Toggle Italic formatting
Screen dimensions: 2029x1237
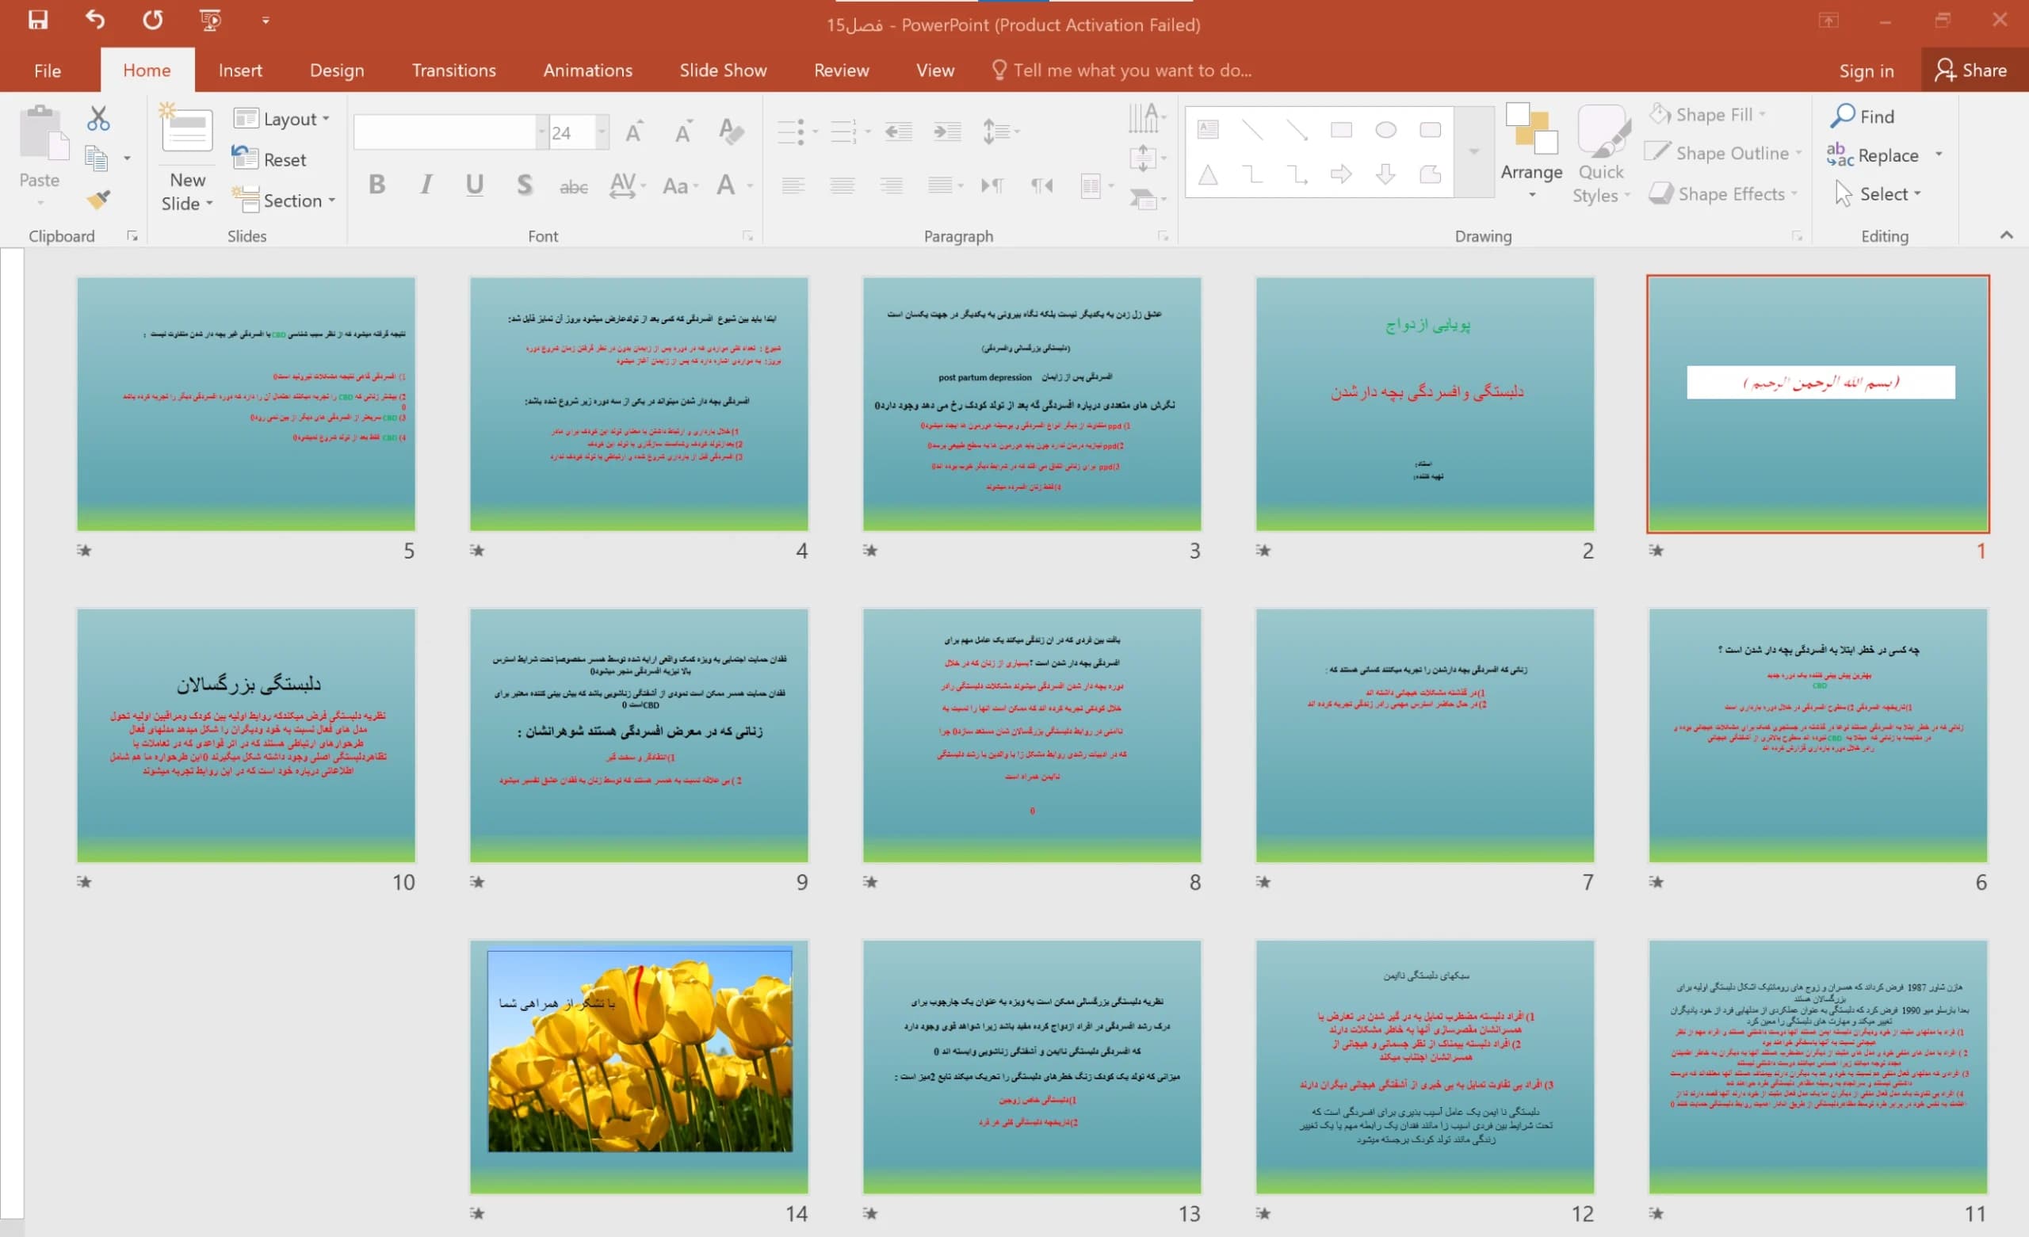click(x=426, y=185)
